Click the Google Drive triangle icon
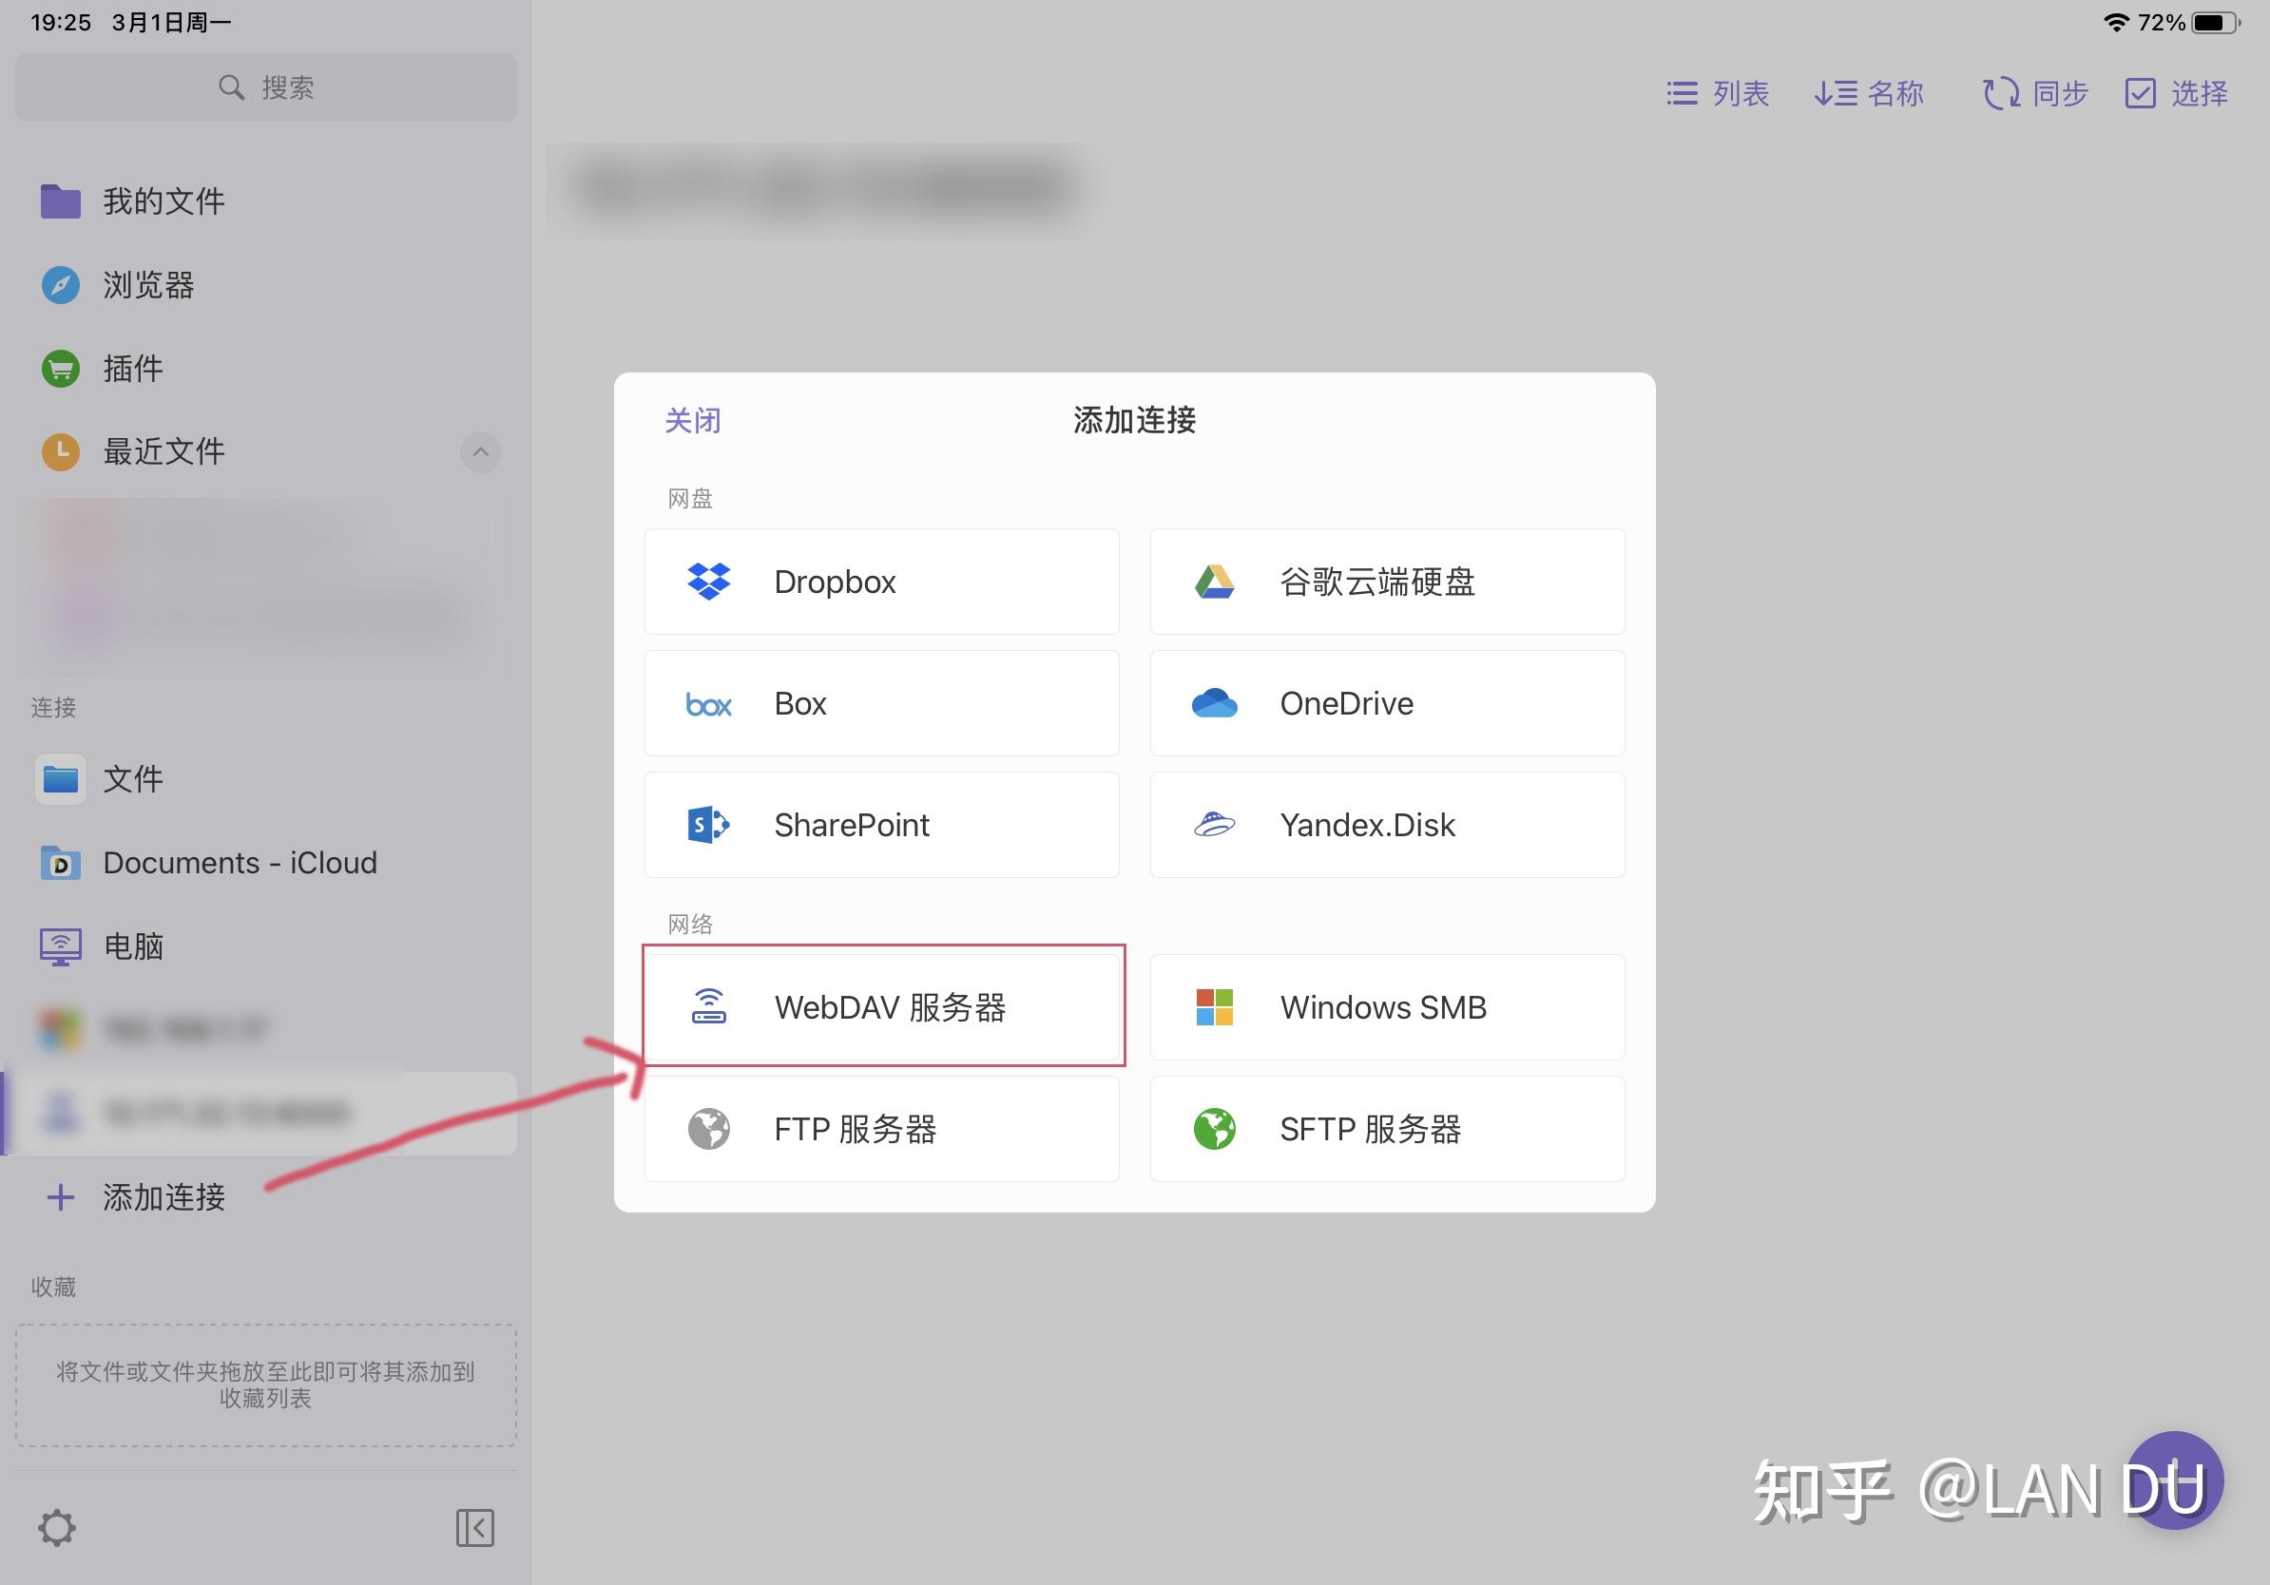This screenshot has height=1585, width=2270. click(x=1214, y=582)
